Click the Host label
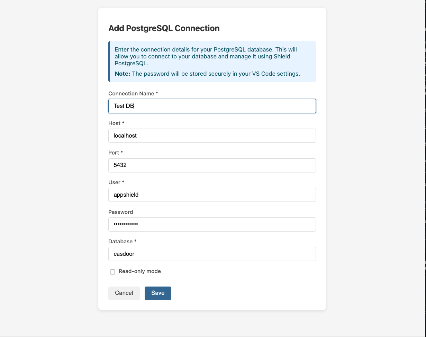Viewport: 426px width, 337px height. pyautogui.click(x=116, y=123)
